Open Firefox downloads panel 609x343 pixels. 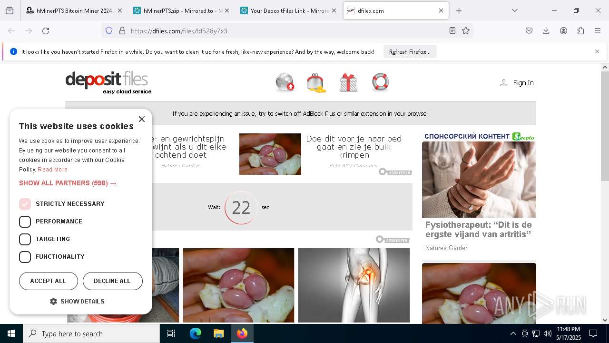546,31
